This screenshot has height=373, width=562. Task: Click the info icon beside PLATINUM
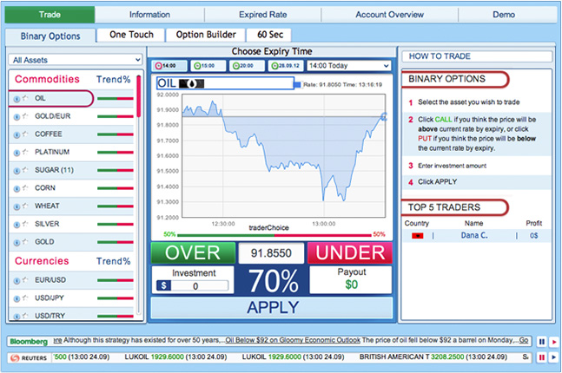[x=17, y=152]
